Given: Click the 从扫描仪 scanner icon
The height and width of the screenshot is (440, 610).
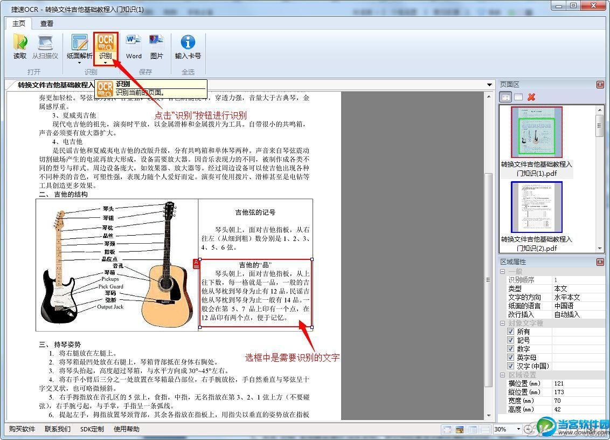Looking at the screenshot, I should 45,46.
